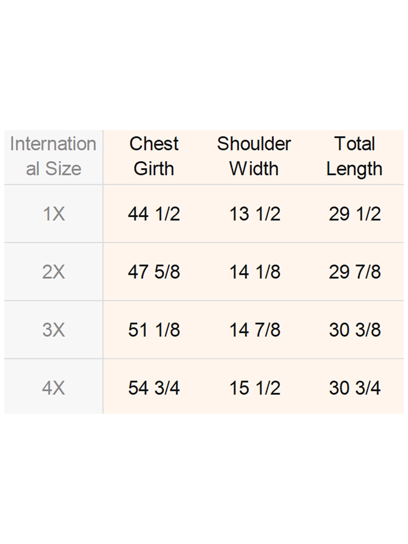408x544 pixels.
Task: Select the 47 5/8 chest girth value
Action: pos(154,271)
